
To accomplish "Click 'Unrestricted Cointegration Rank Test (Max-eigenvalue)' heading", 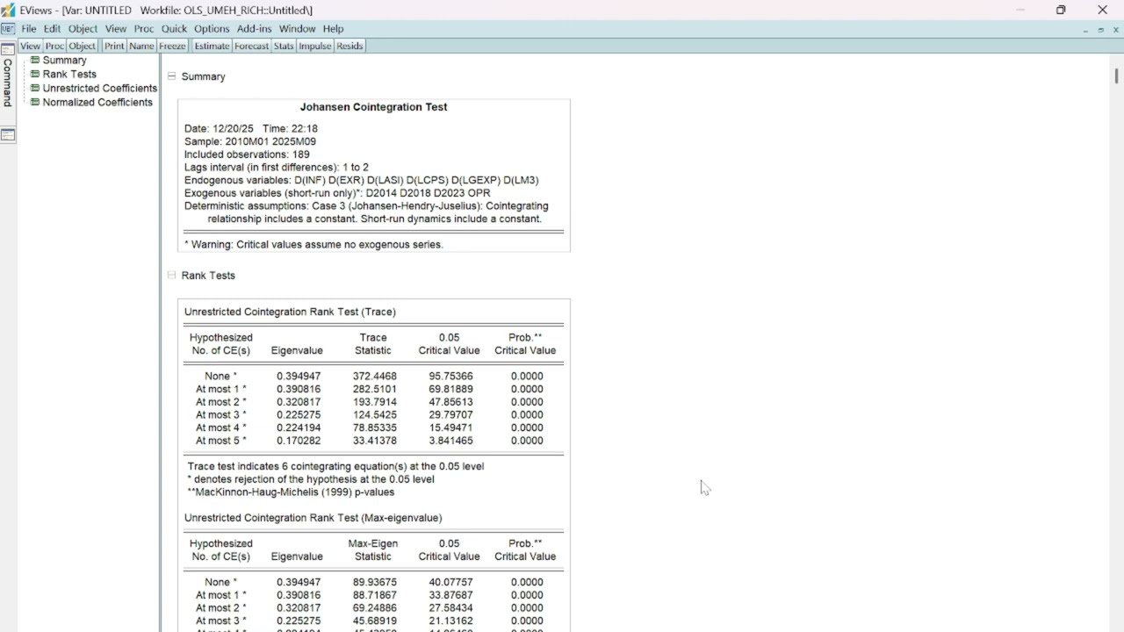I will click(313, 518).
